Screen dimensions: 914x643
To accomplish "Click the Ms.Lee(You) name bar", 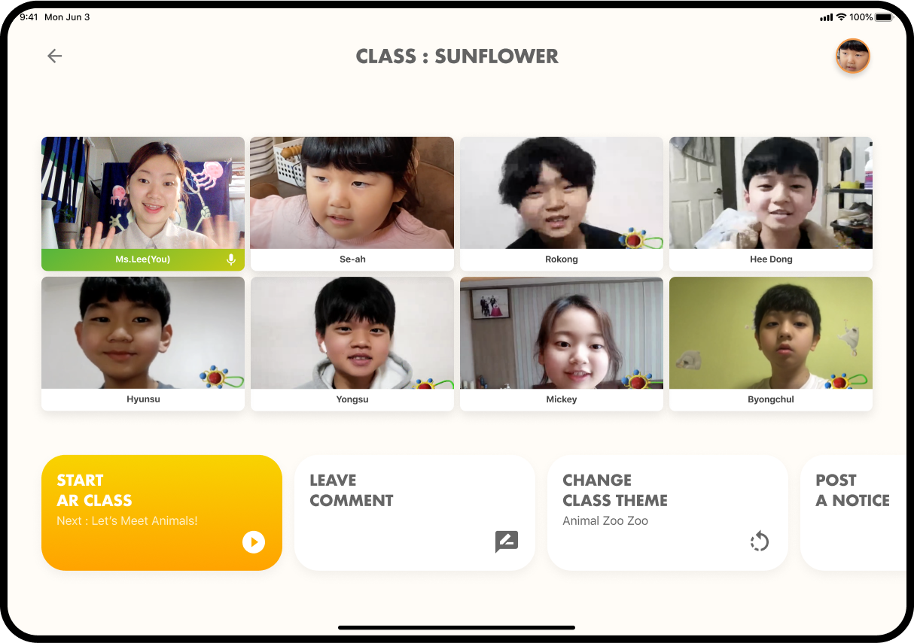I will (143, 259).
